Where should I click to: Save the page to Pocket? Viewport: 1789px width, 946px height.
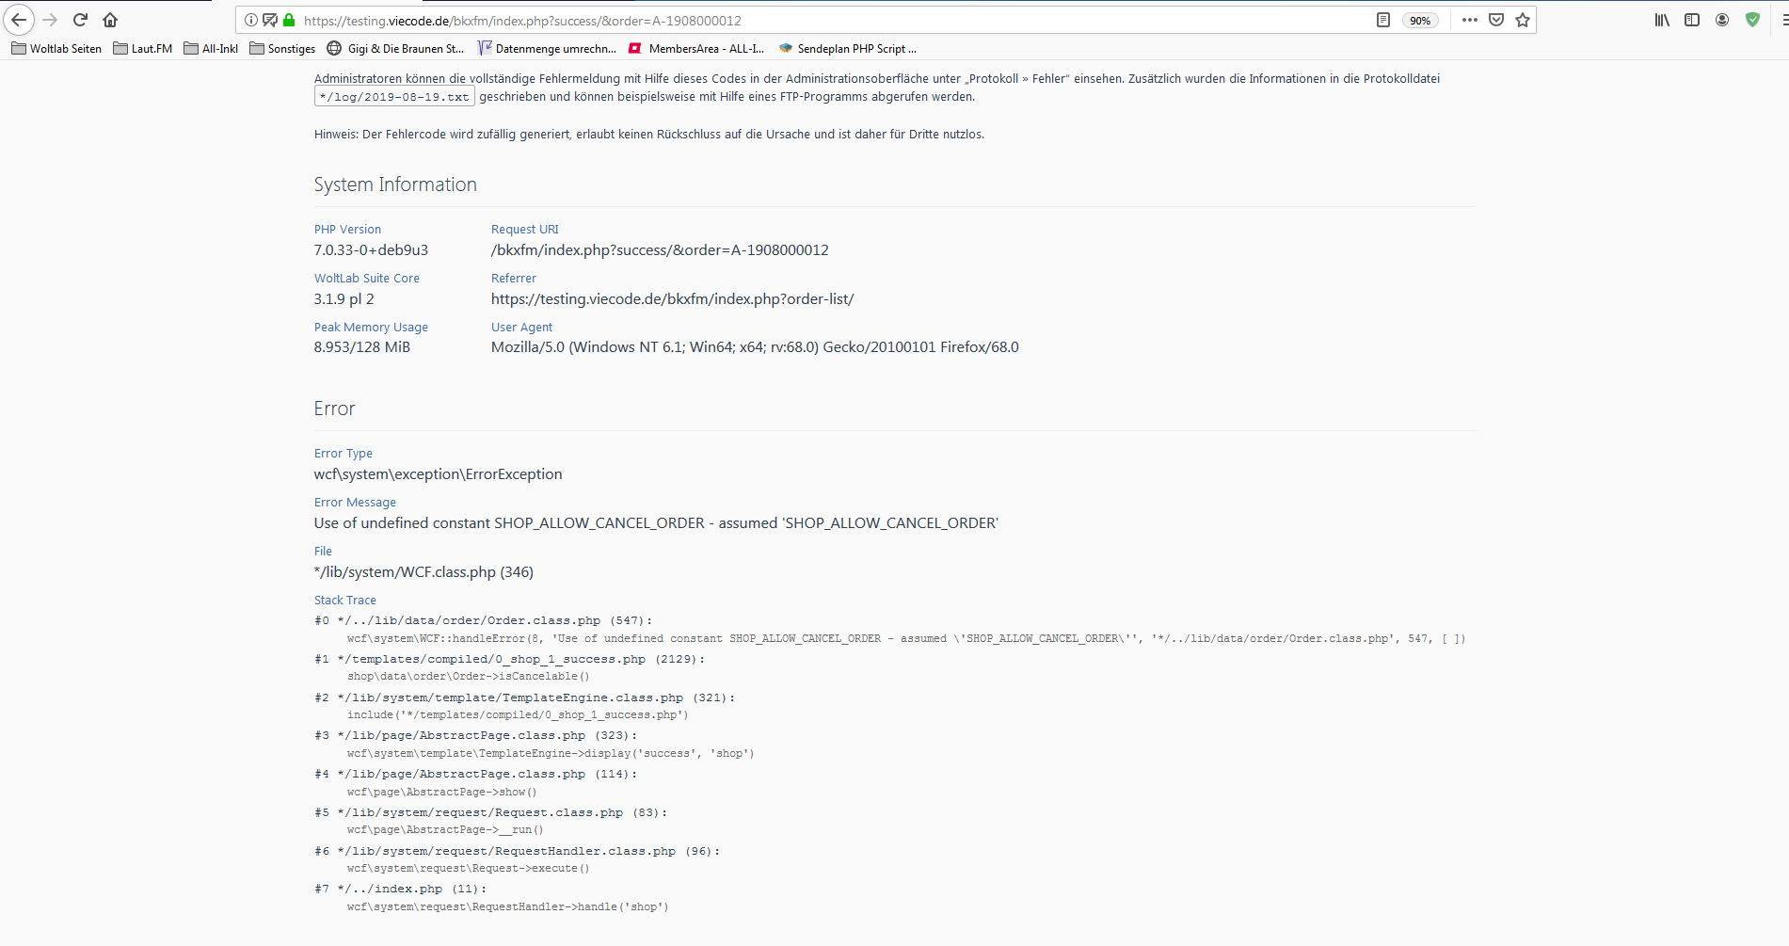point(1495,20)
